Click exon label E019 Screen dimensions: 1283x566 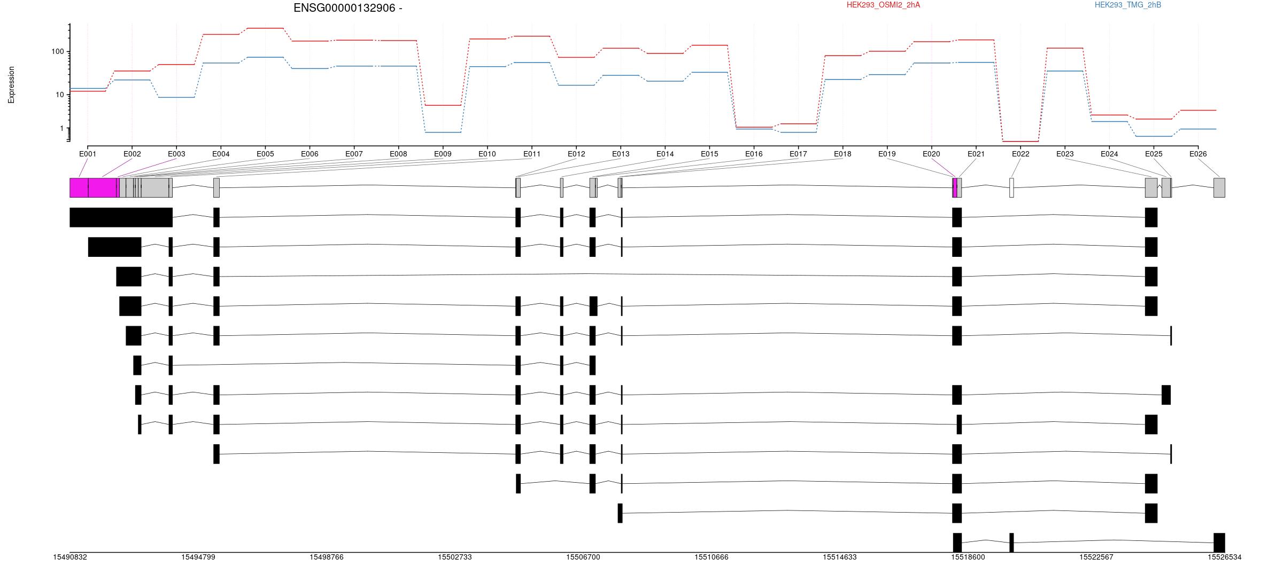(887, 154)
